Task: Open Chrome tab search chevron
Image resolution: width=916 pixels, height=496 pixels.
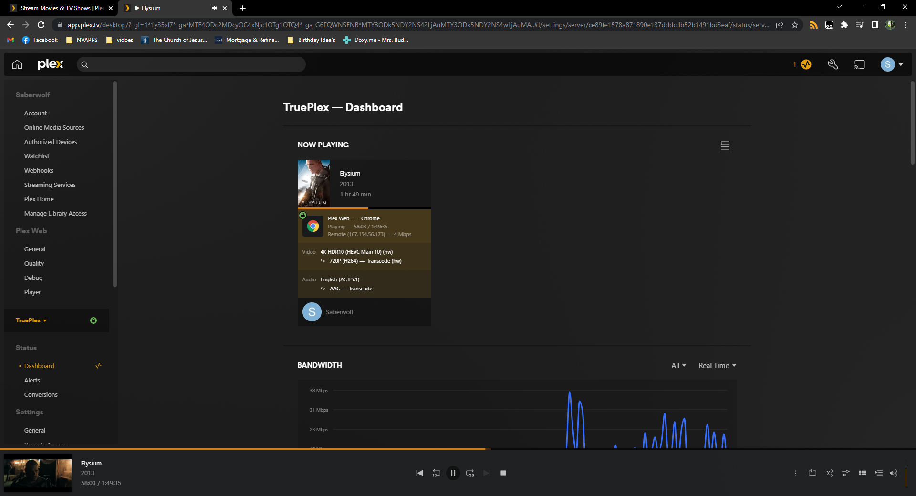Action: pyautogui.click(x=839, y=7)
